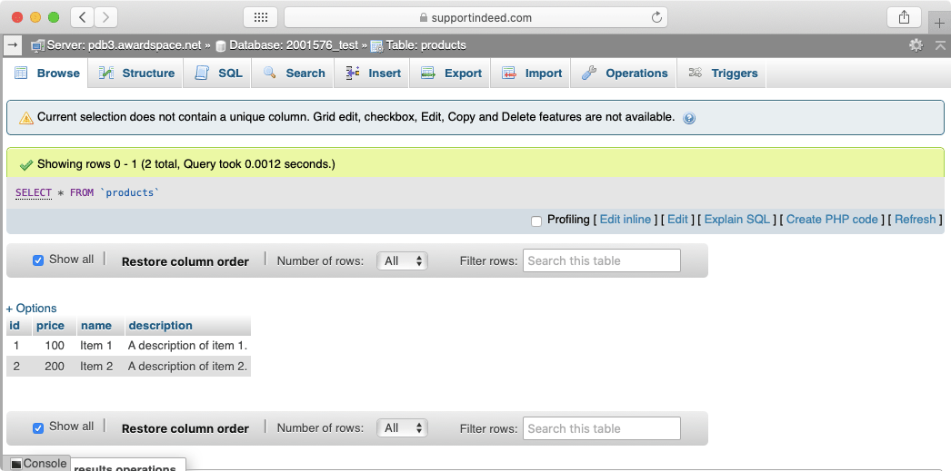This screenshot has width=951, height=471.
Task: Open the Export tab
Action: click(452, 74)
